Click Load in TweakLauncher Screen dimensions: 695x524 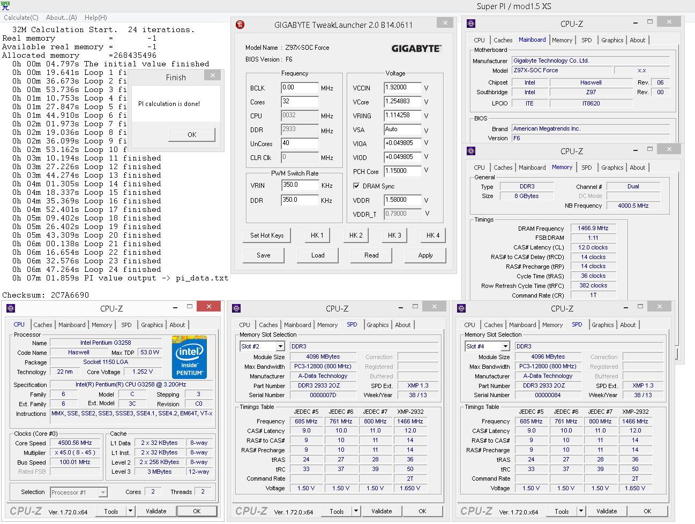[x=318, y=255]
